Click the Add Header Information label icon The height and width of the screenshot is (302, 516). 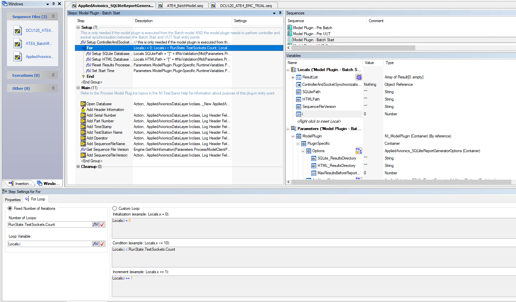[83, 110]
